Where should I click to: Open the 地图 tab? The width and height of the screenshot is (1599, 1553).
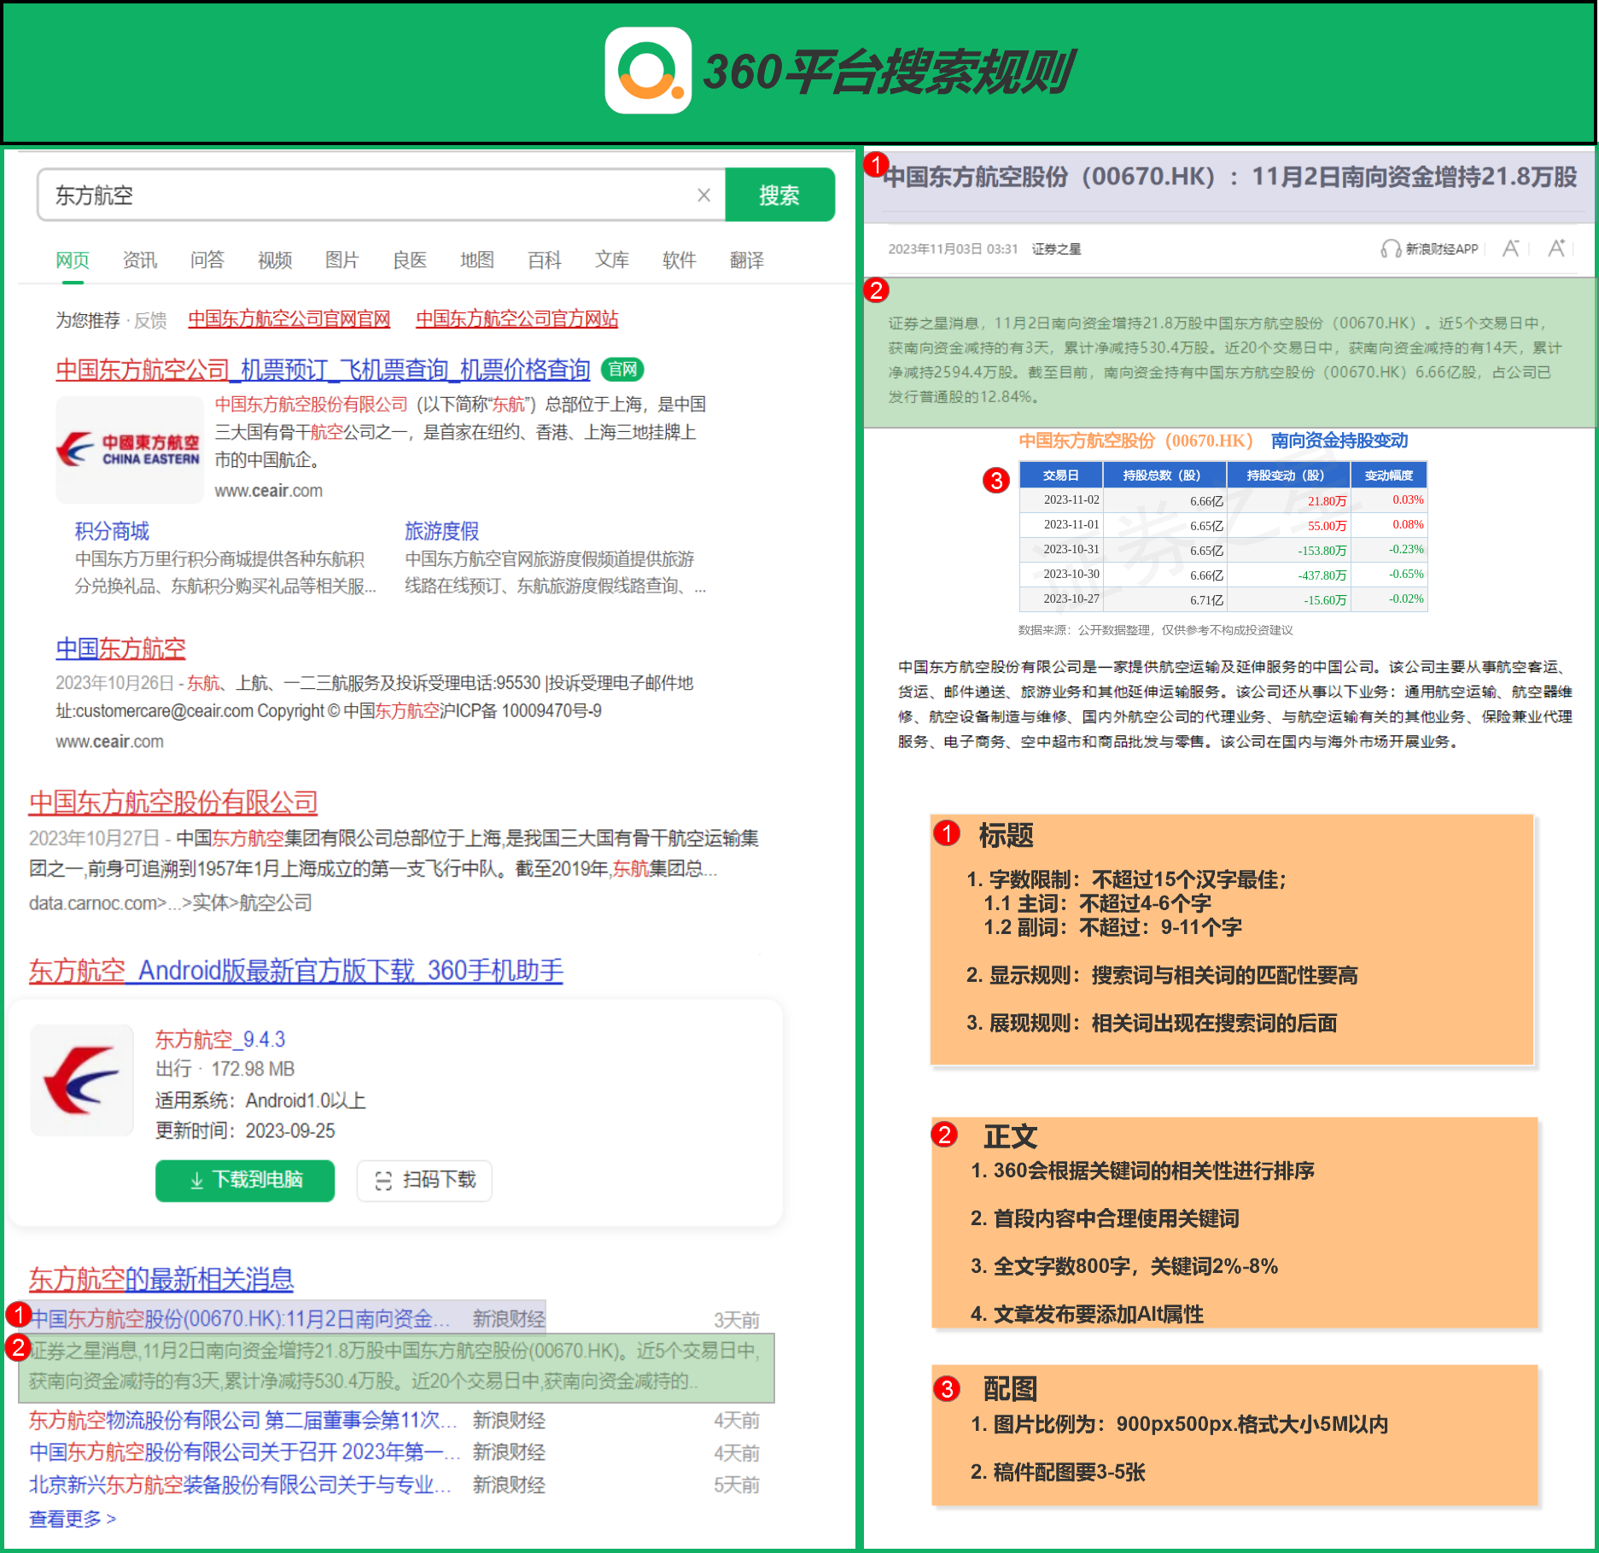click(477, 260)
